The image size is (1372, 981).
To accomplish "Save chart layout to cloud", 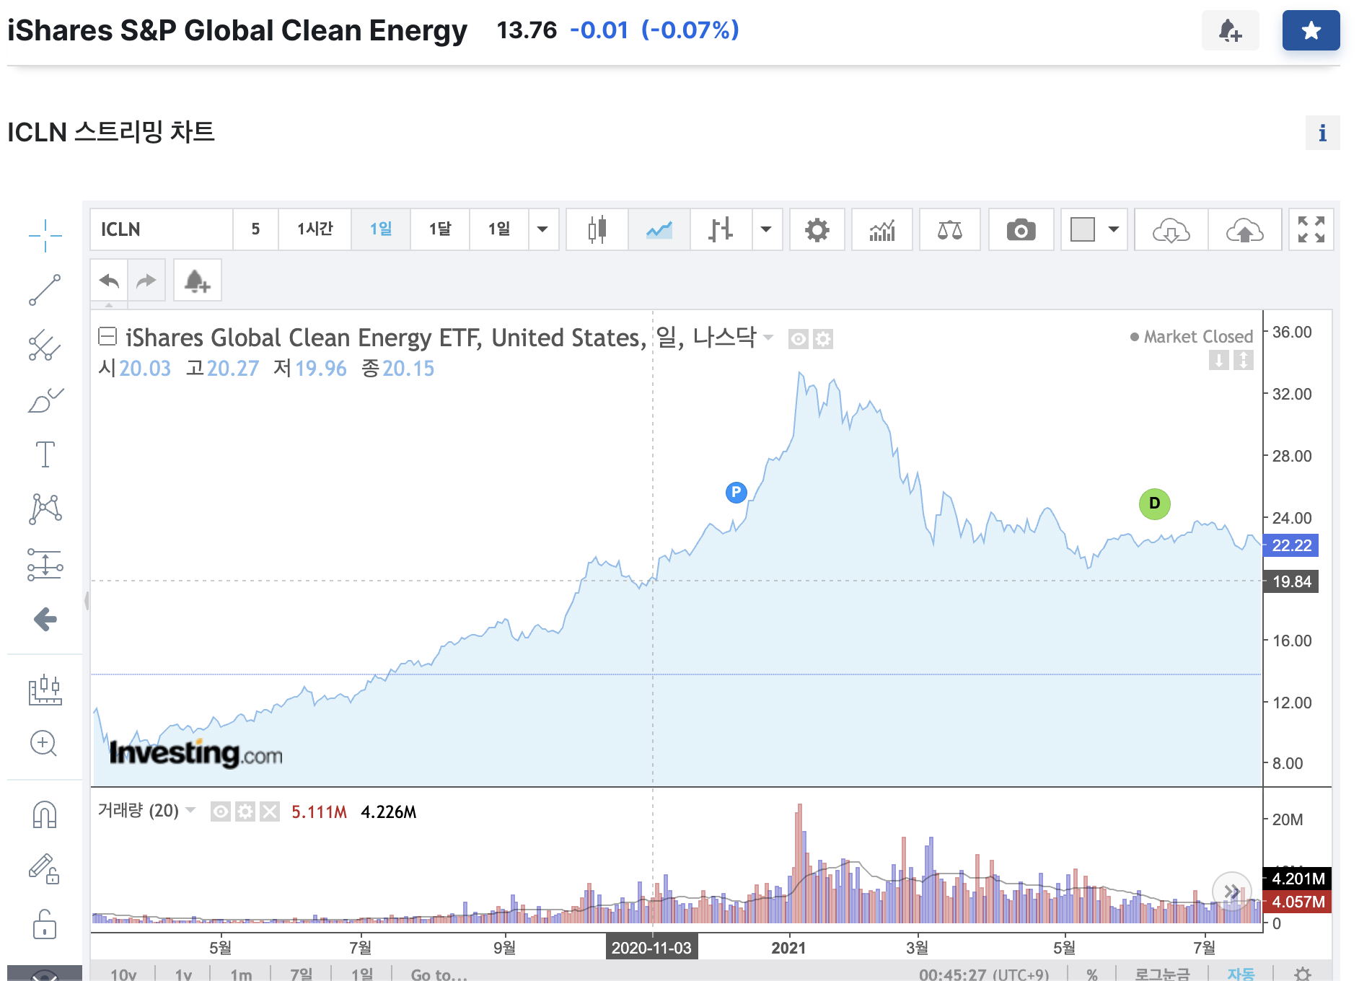I will click(x=1245, y=229).
